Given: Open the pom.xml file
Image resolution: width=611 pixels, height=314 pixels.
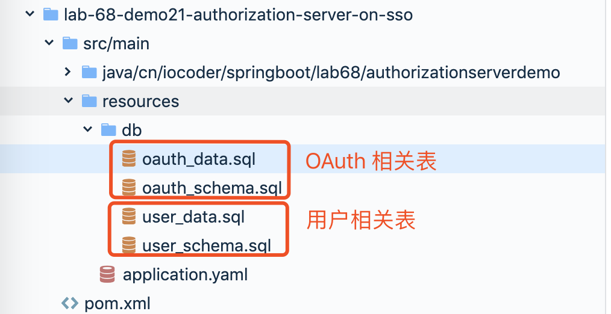Looking at the screenshot, I should click(x=117, y=304).
